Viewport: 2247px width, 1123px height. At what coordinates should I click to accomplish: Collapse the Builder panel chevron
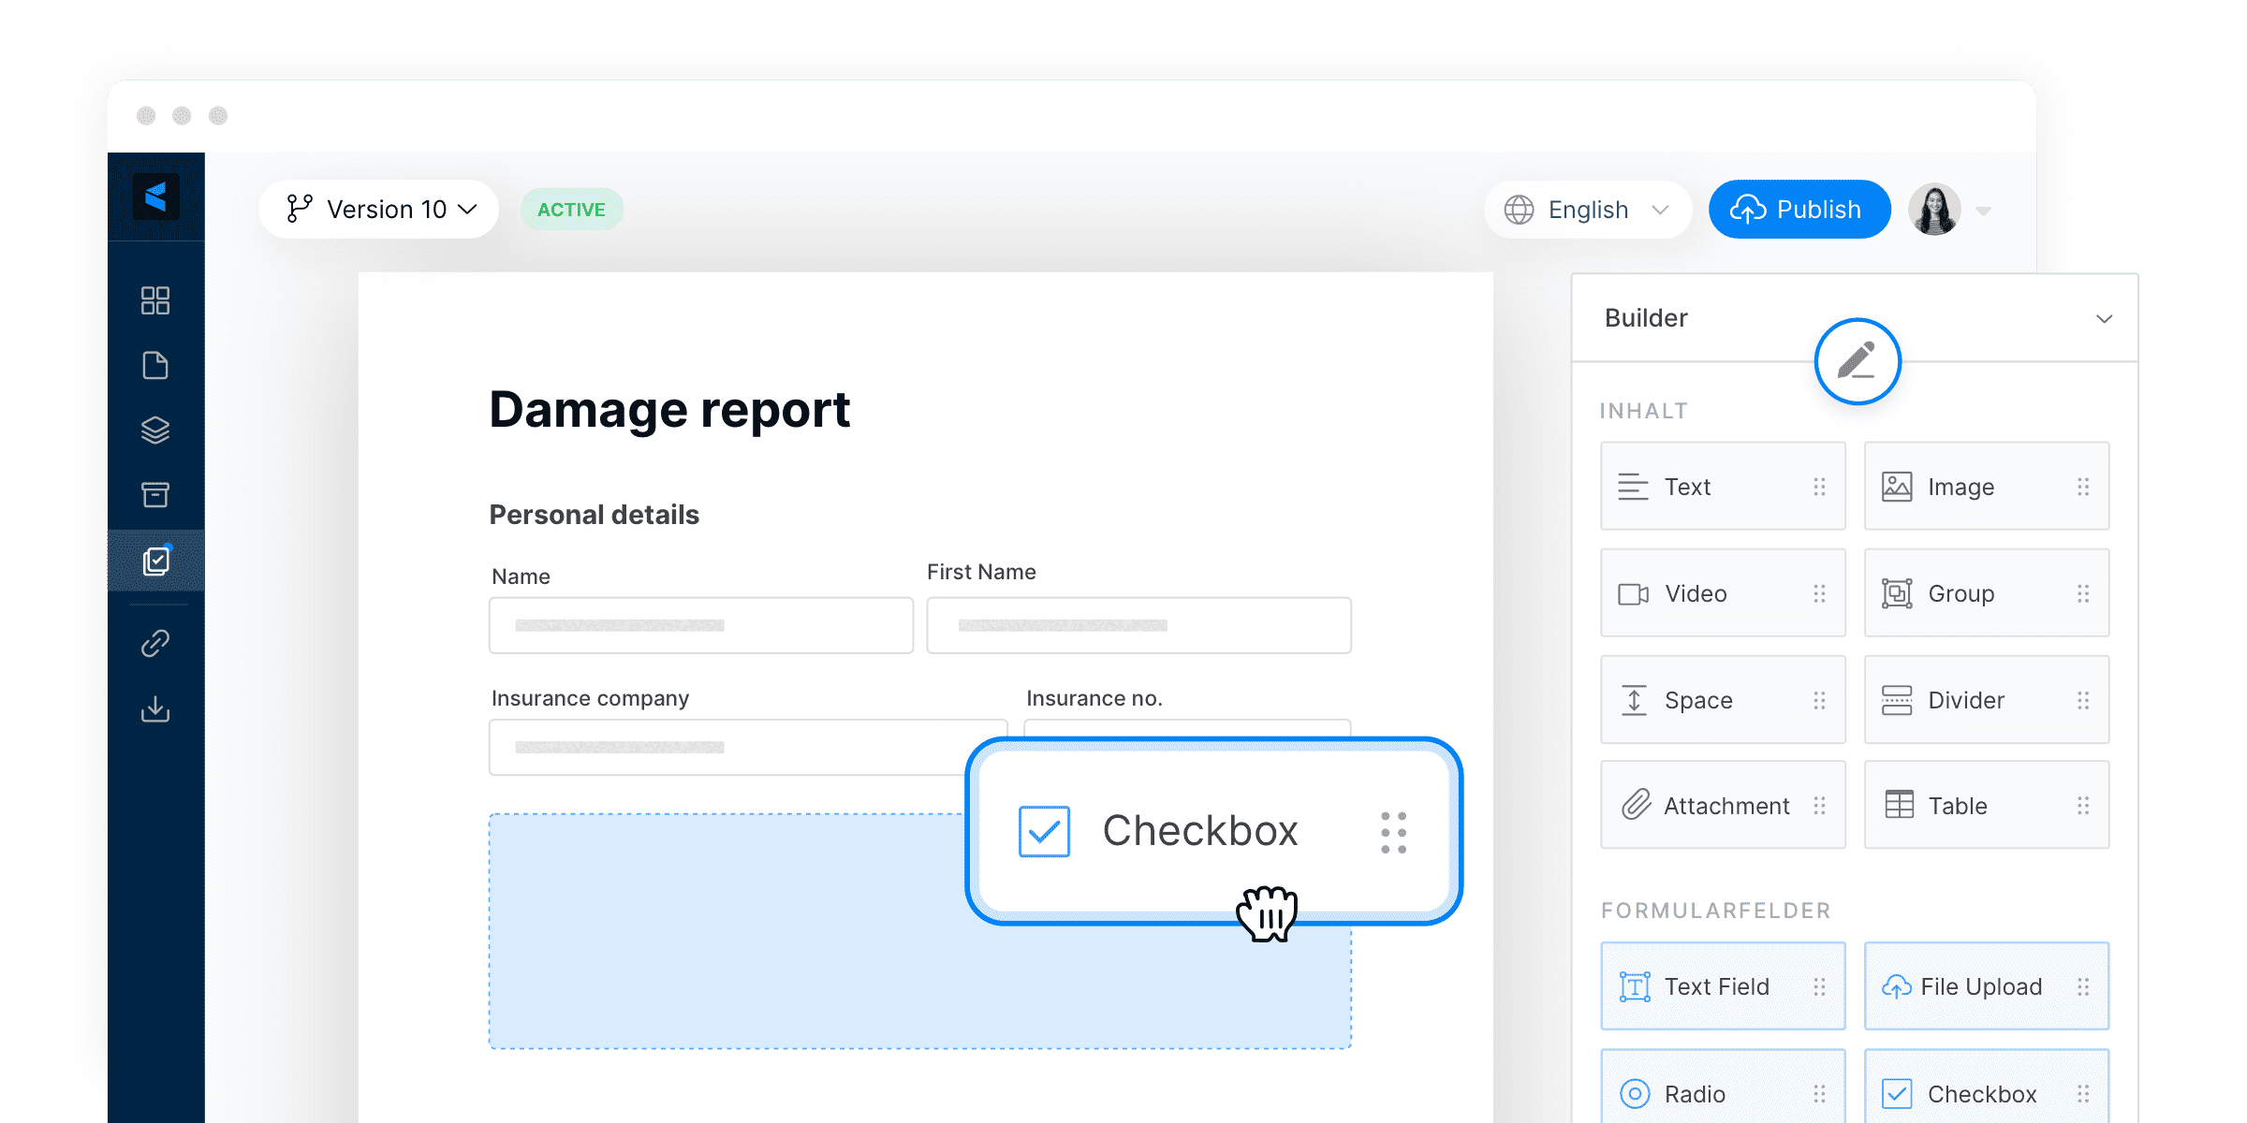2104,318
